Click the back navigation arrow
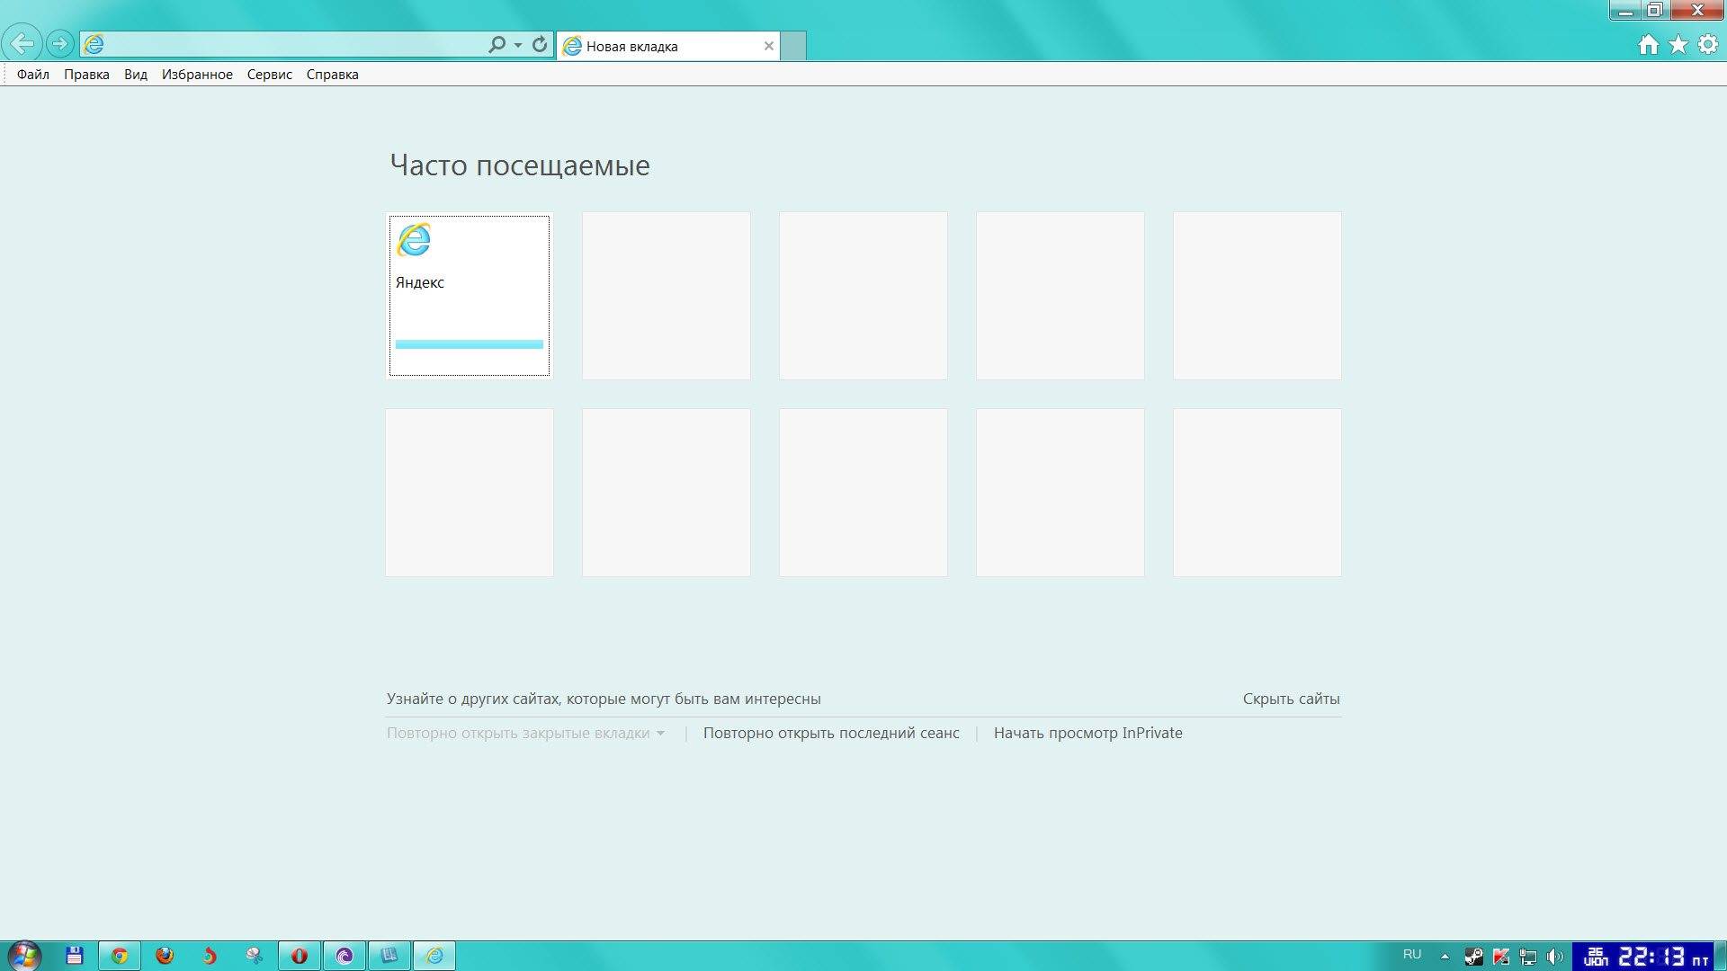1727x971 pixels. pyautogui.click(x=22, y=42)
